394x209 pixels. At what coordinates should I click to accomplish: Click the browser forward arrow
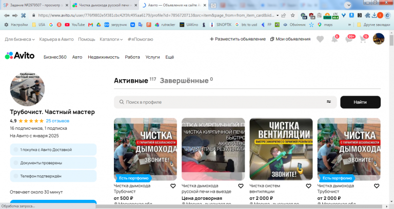[x=15, y=15]
